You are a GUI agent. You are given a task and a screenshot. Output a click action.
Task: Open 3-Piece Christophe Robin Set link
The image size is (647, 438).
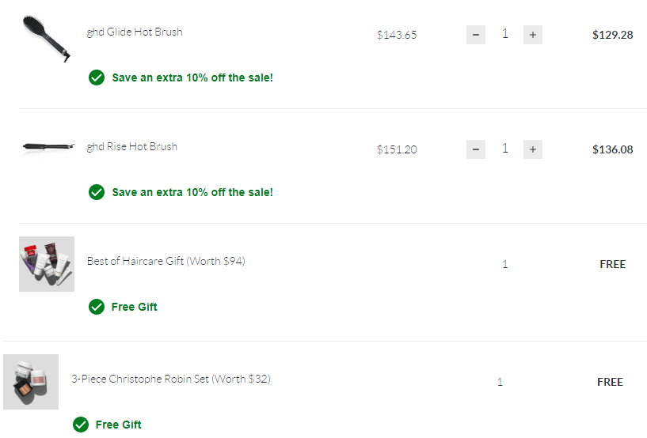(x=170, y=379)
